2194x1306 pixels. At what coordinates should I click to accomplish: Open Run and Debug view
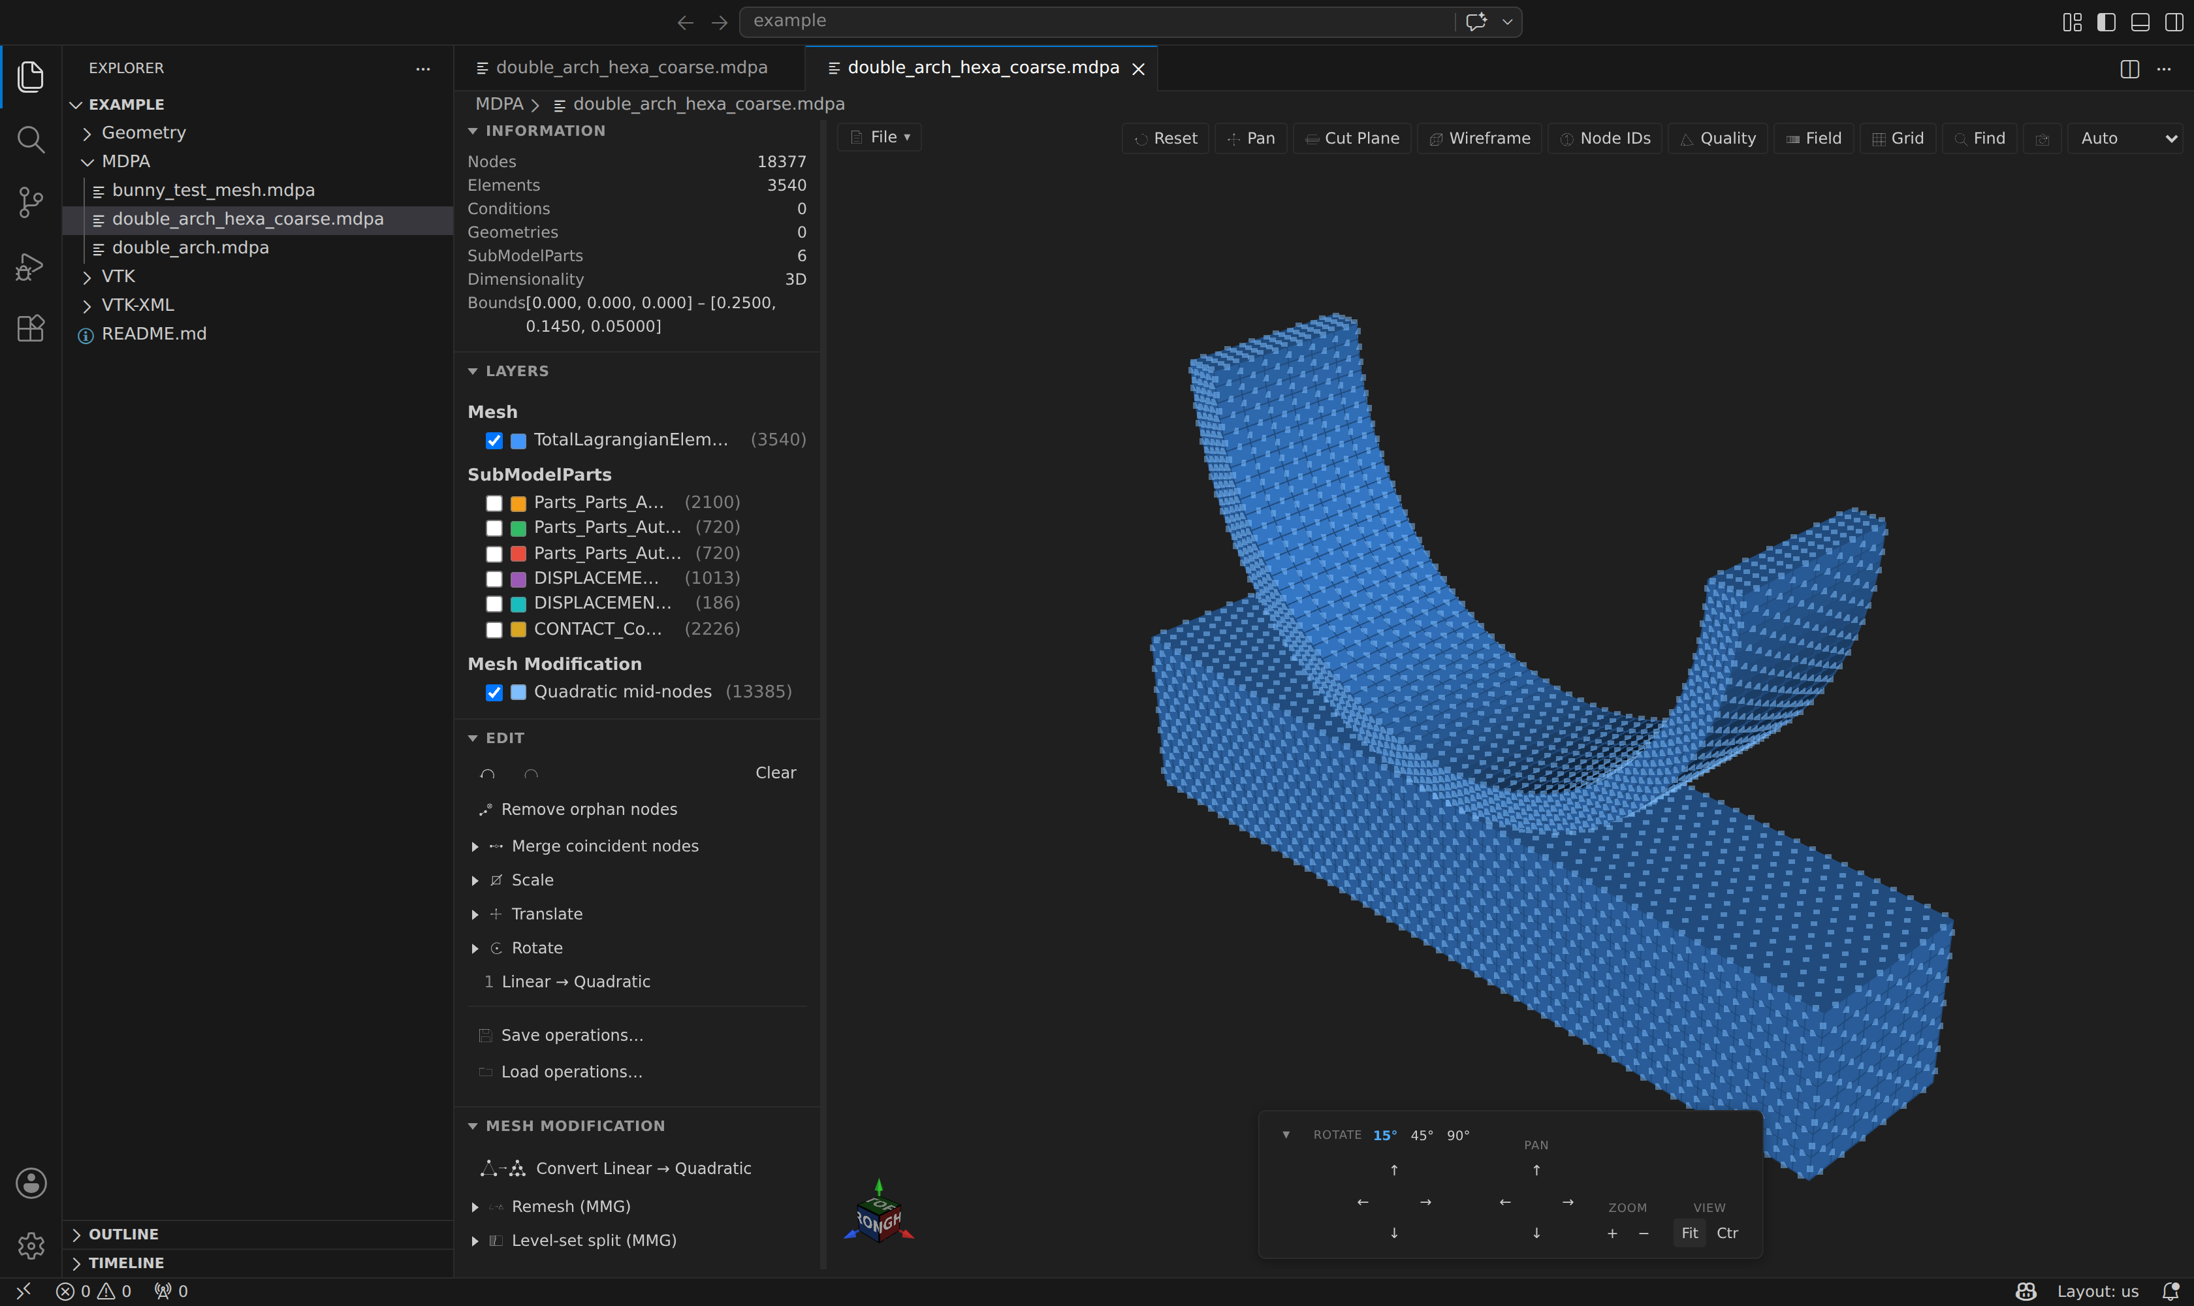tap(31, 266)
